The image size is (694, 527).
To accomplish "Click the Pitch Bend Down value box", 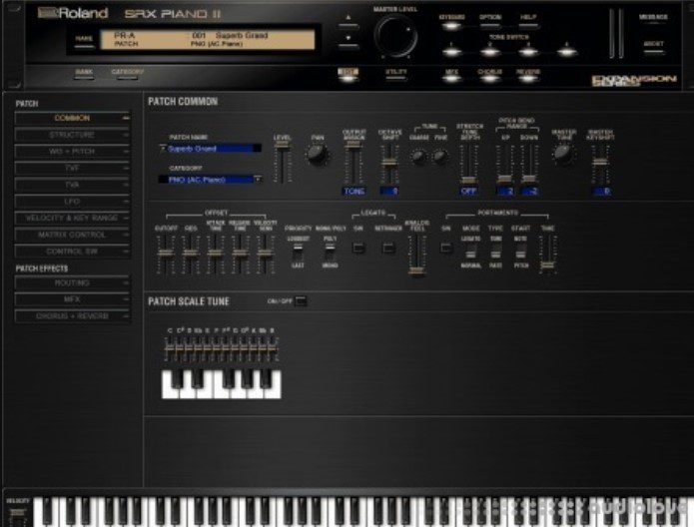I will 530,192.
